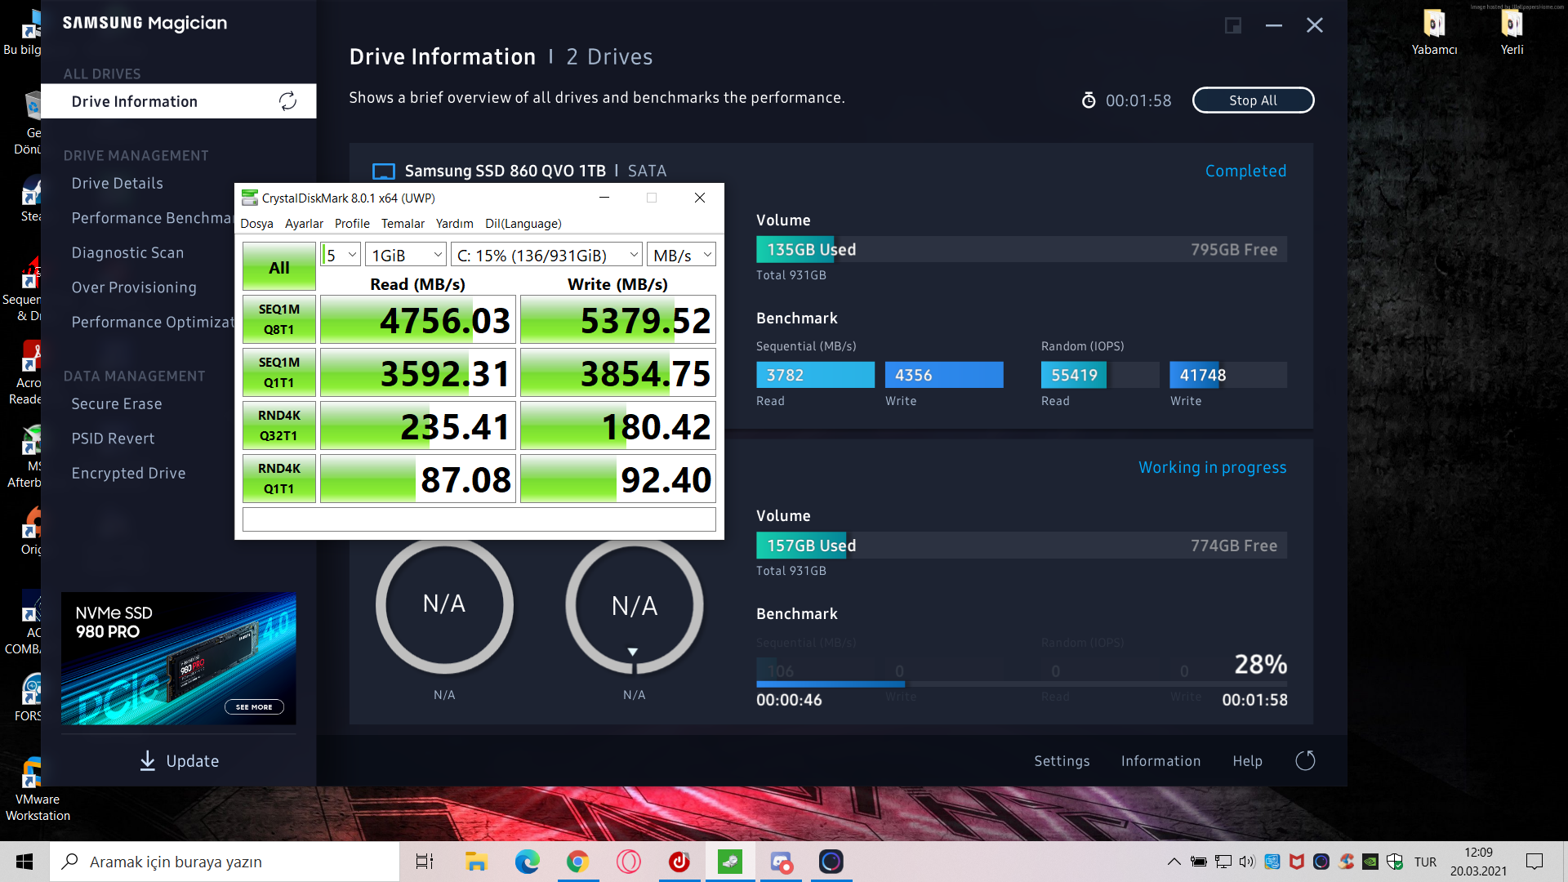Open PSID Revert in the sidebar
1568x882 pixels.
click(x=113, y=439)
